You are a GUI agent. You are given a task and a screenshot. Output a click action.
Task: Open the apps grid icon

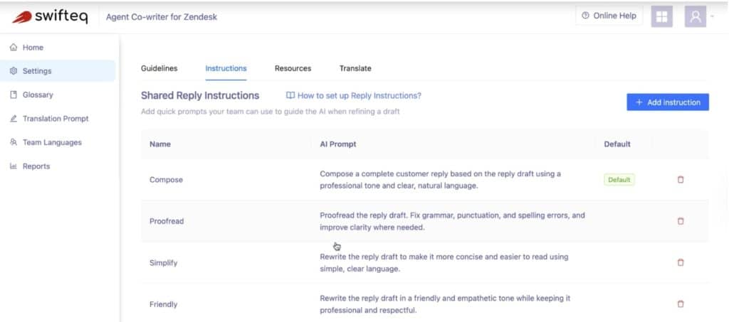coord(661,16)
